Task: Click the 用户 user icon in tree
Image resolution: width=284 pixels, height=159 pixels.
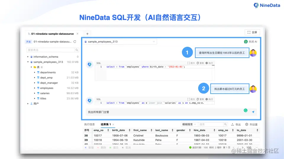Action: (x=32, y=104)
